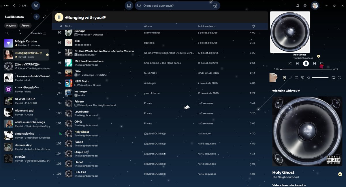Open stranGe. playlist

click(27, 159)
